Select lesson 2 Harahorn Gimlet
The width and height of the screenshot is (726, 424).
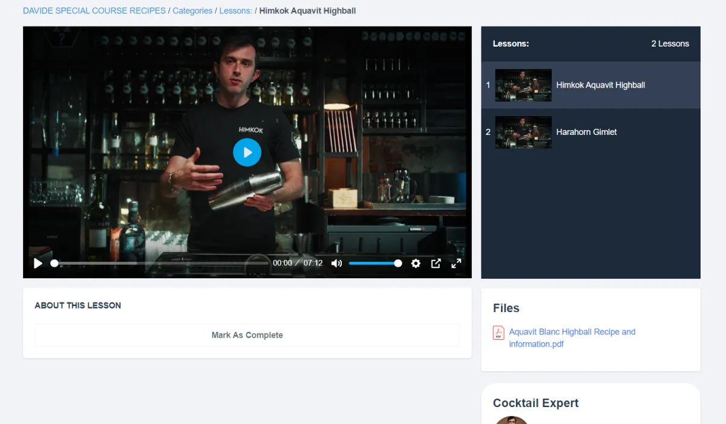point(590,132)
